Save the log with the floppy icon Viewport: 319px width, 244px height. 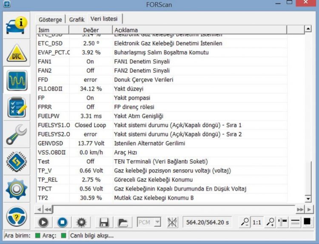point(104,222)
